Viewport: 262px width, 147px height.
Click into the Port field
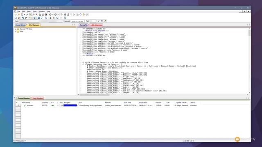(x=93, y=21)
